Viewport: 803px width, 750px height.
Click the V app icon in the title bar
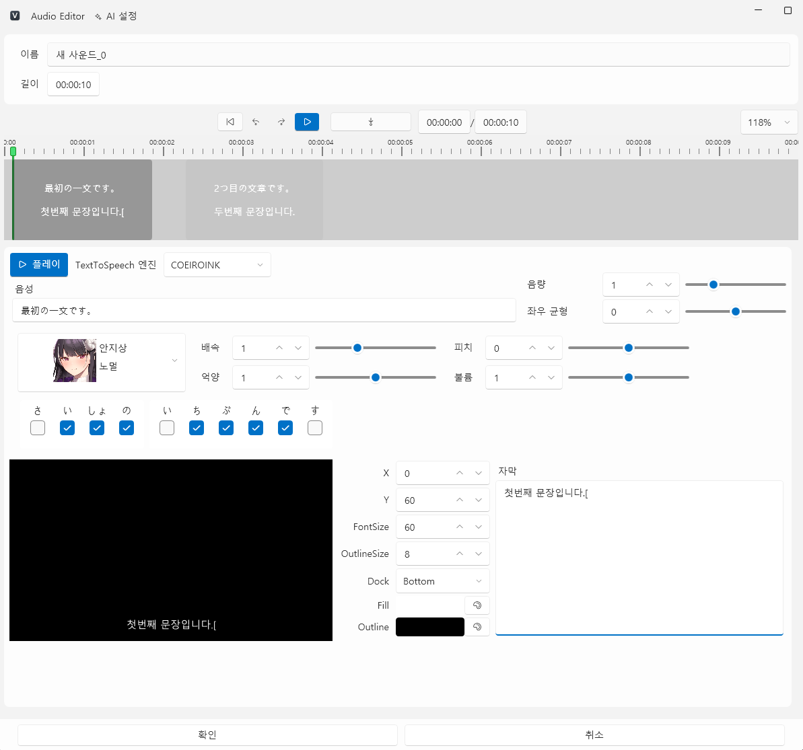click(15, 15)
